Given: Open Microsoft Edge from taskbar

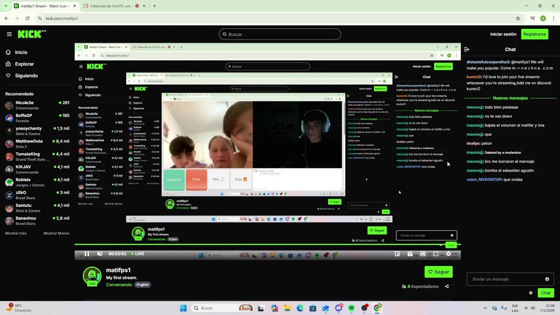Looking at the screenshot, I should click(300, 308).
